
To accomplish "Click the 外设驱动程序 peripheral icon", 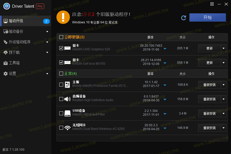I will [5, 42].
